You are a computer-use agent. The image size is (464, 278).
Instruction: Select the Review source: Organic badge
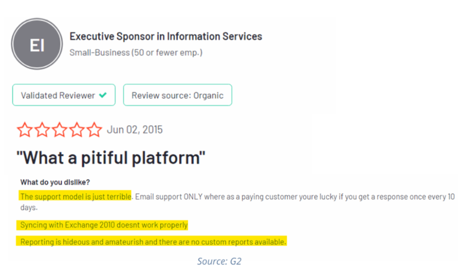[177, 95]
